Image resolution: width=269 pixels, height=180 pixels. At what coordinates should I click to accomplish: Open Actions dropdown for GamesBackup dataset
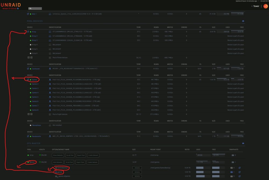[x=137, y=168]
